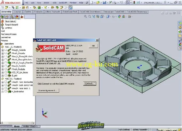Switch to the Office Products tab
Screen dimensions: 182x131
pos(53,12)
